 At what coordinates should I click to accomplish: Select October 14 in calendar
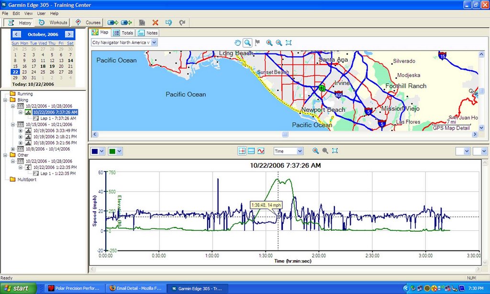(70, 61)
